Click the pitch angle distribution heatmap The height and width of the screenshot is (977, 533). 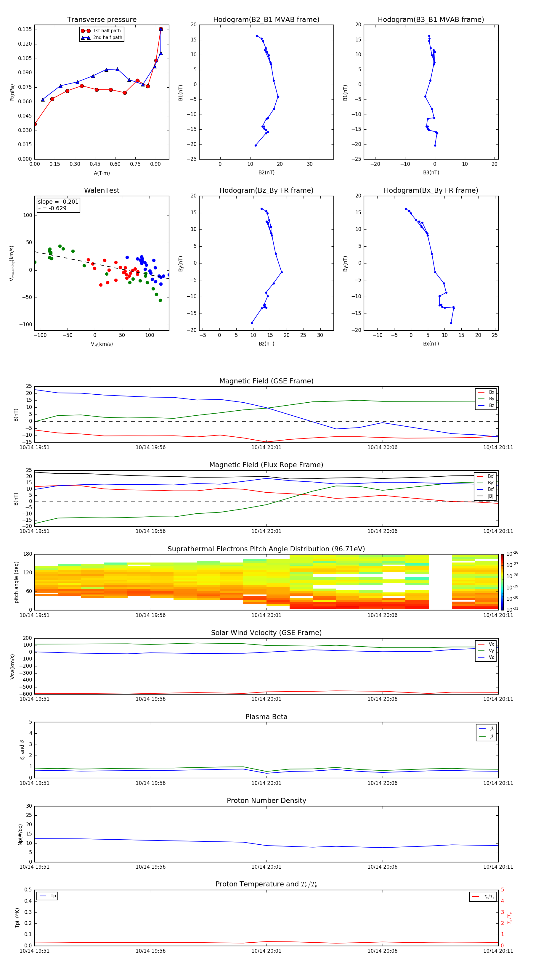tap(266, 582)
